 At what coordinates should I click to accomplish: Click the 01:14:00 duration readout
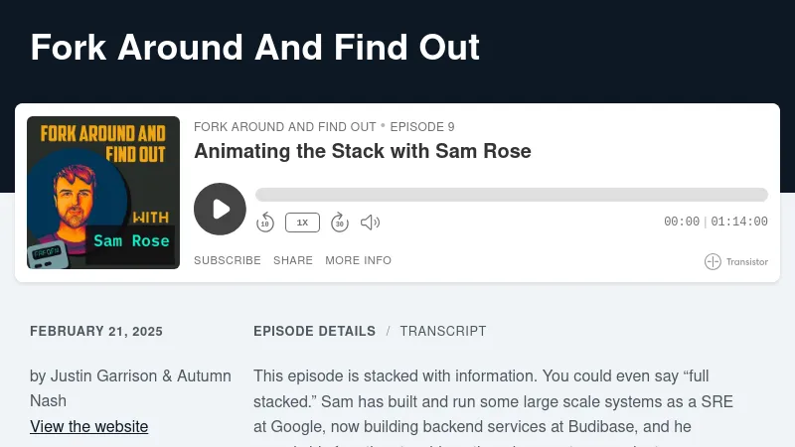click(x=739, y=223)
